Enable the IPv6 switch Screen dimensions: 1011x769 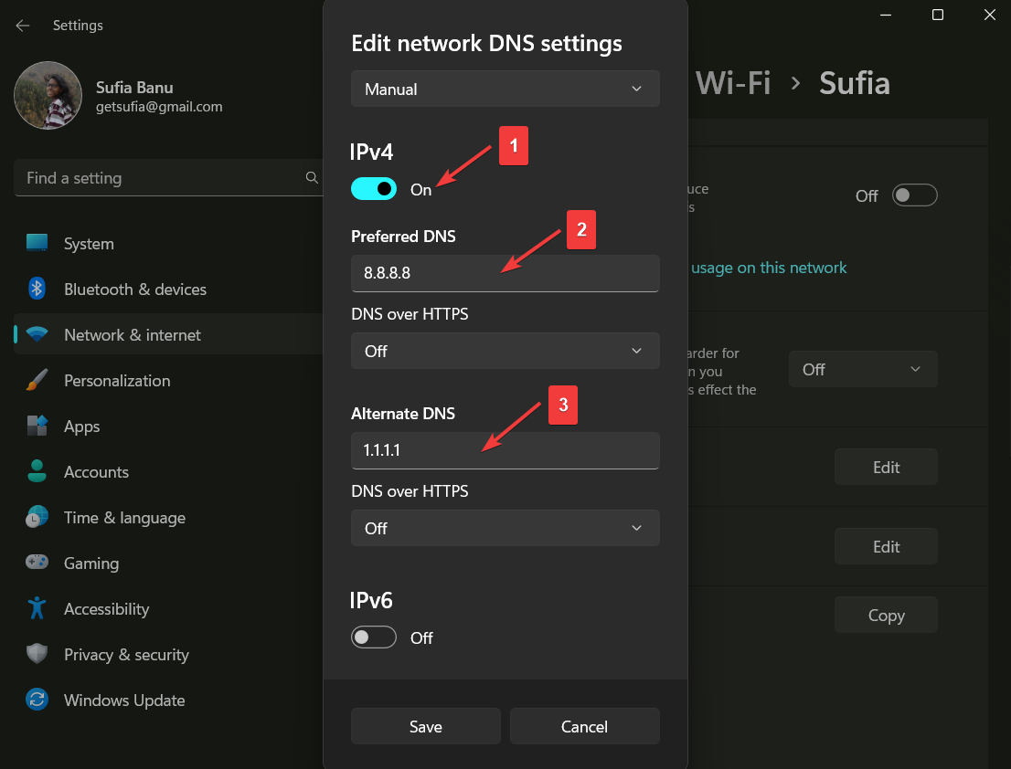(x=374, y=637)
